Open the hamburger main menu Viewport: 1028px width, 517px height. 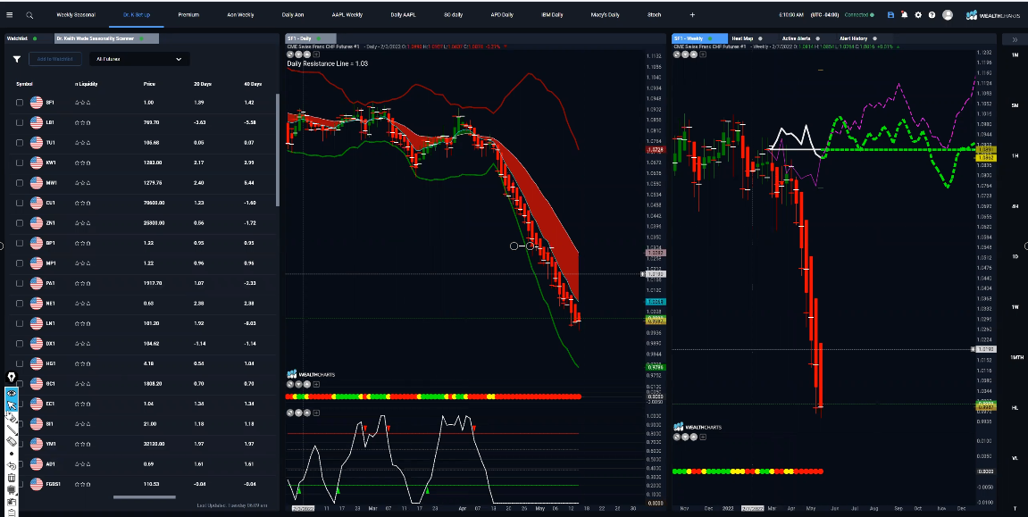coord(9,14)
